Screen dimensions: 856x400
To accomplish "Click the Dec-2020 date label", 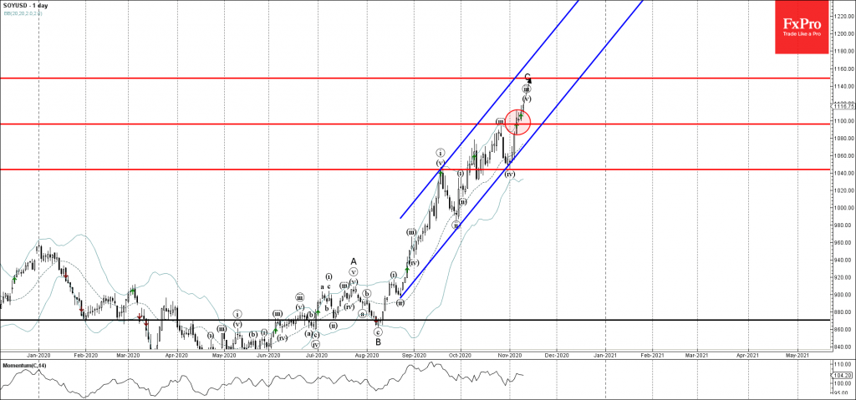I will coord(557,355).
